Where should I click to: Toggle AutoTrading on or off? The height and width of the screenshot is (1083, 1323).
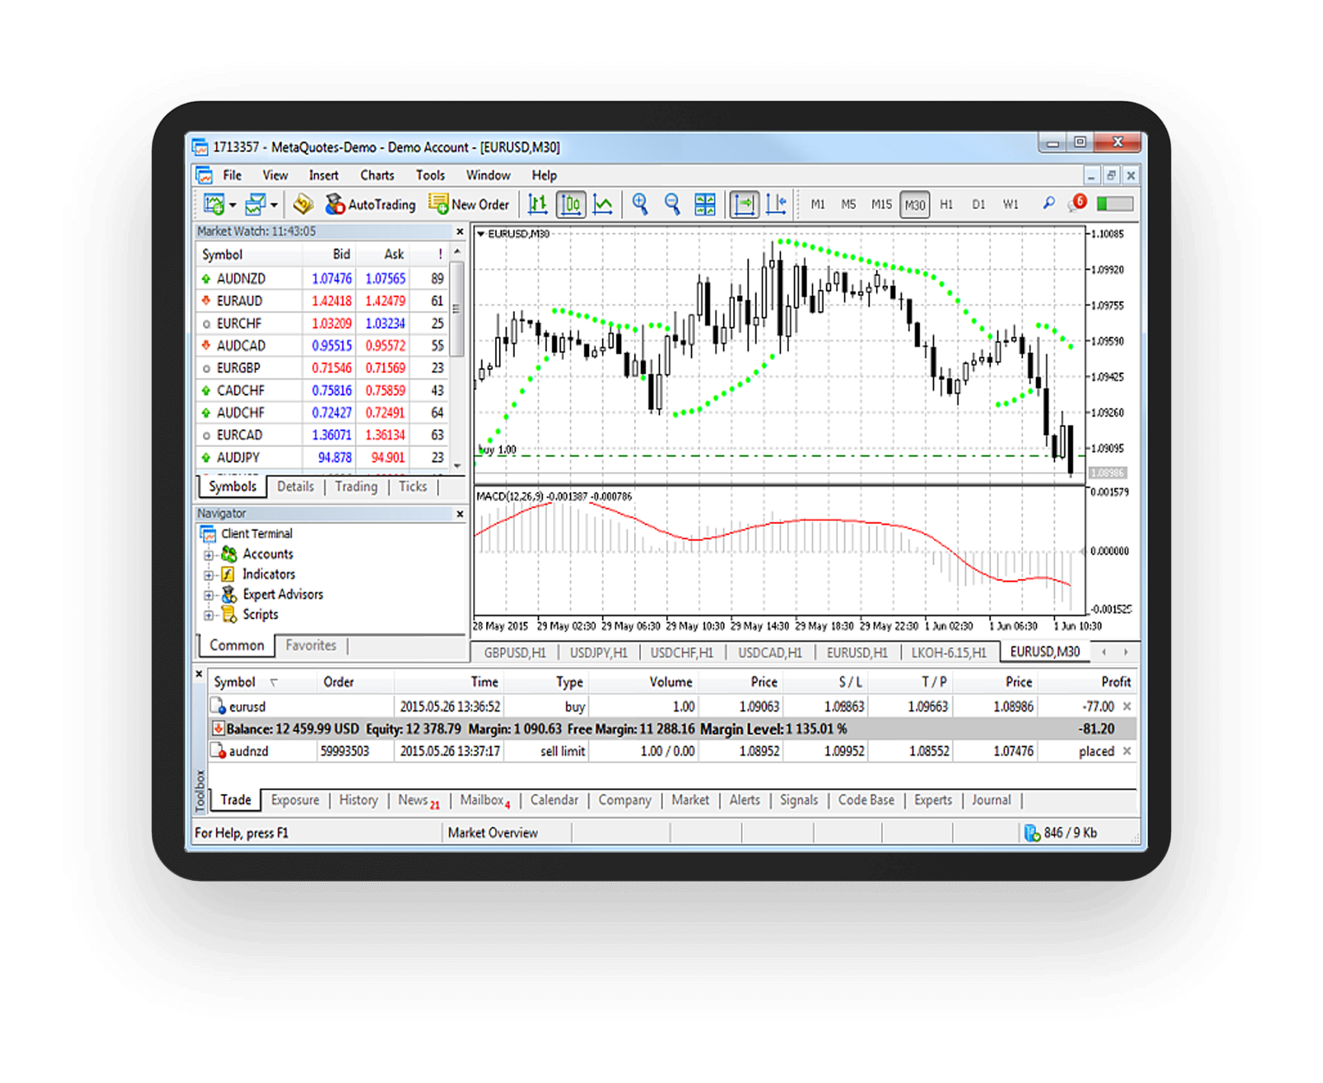[371, 204]
